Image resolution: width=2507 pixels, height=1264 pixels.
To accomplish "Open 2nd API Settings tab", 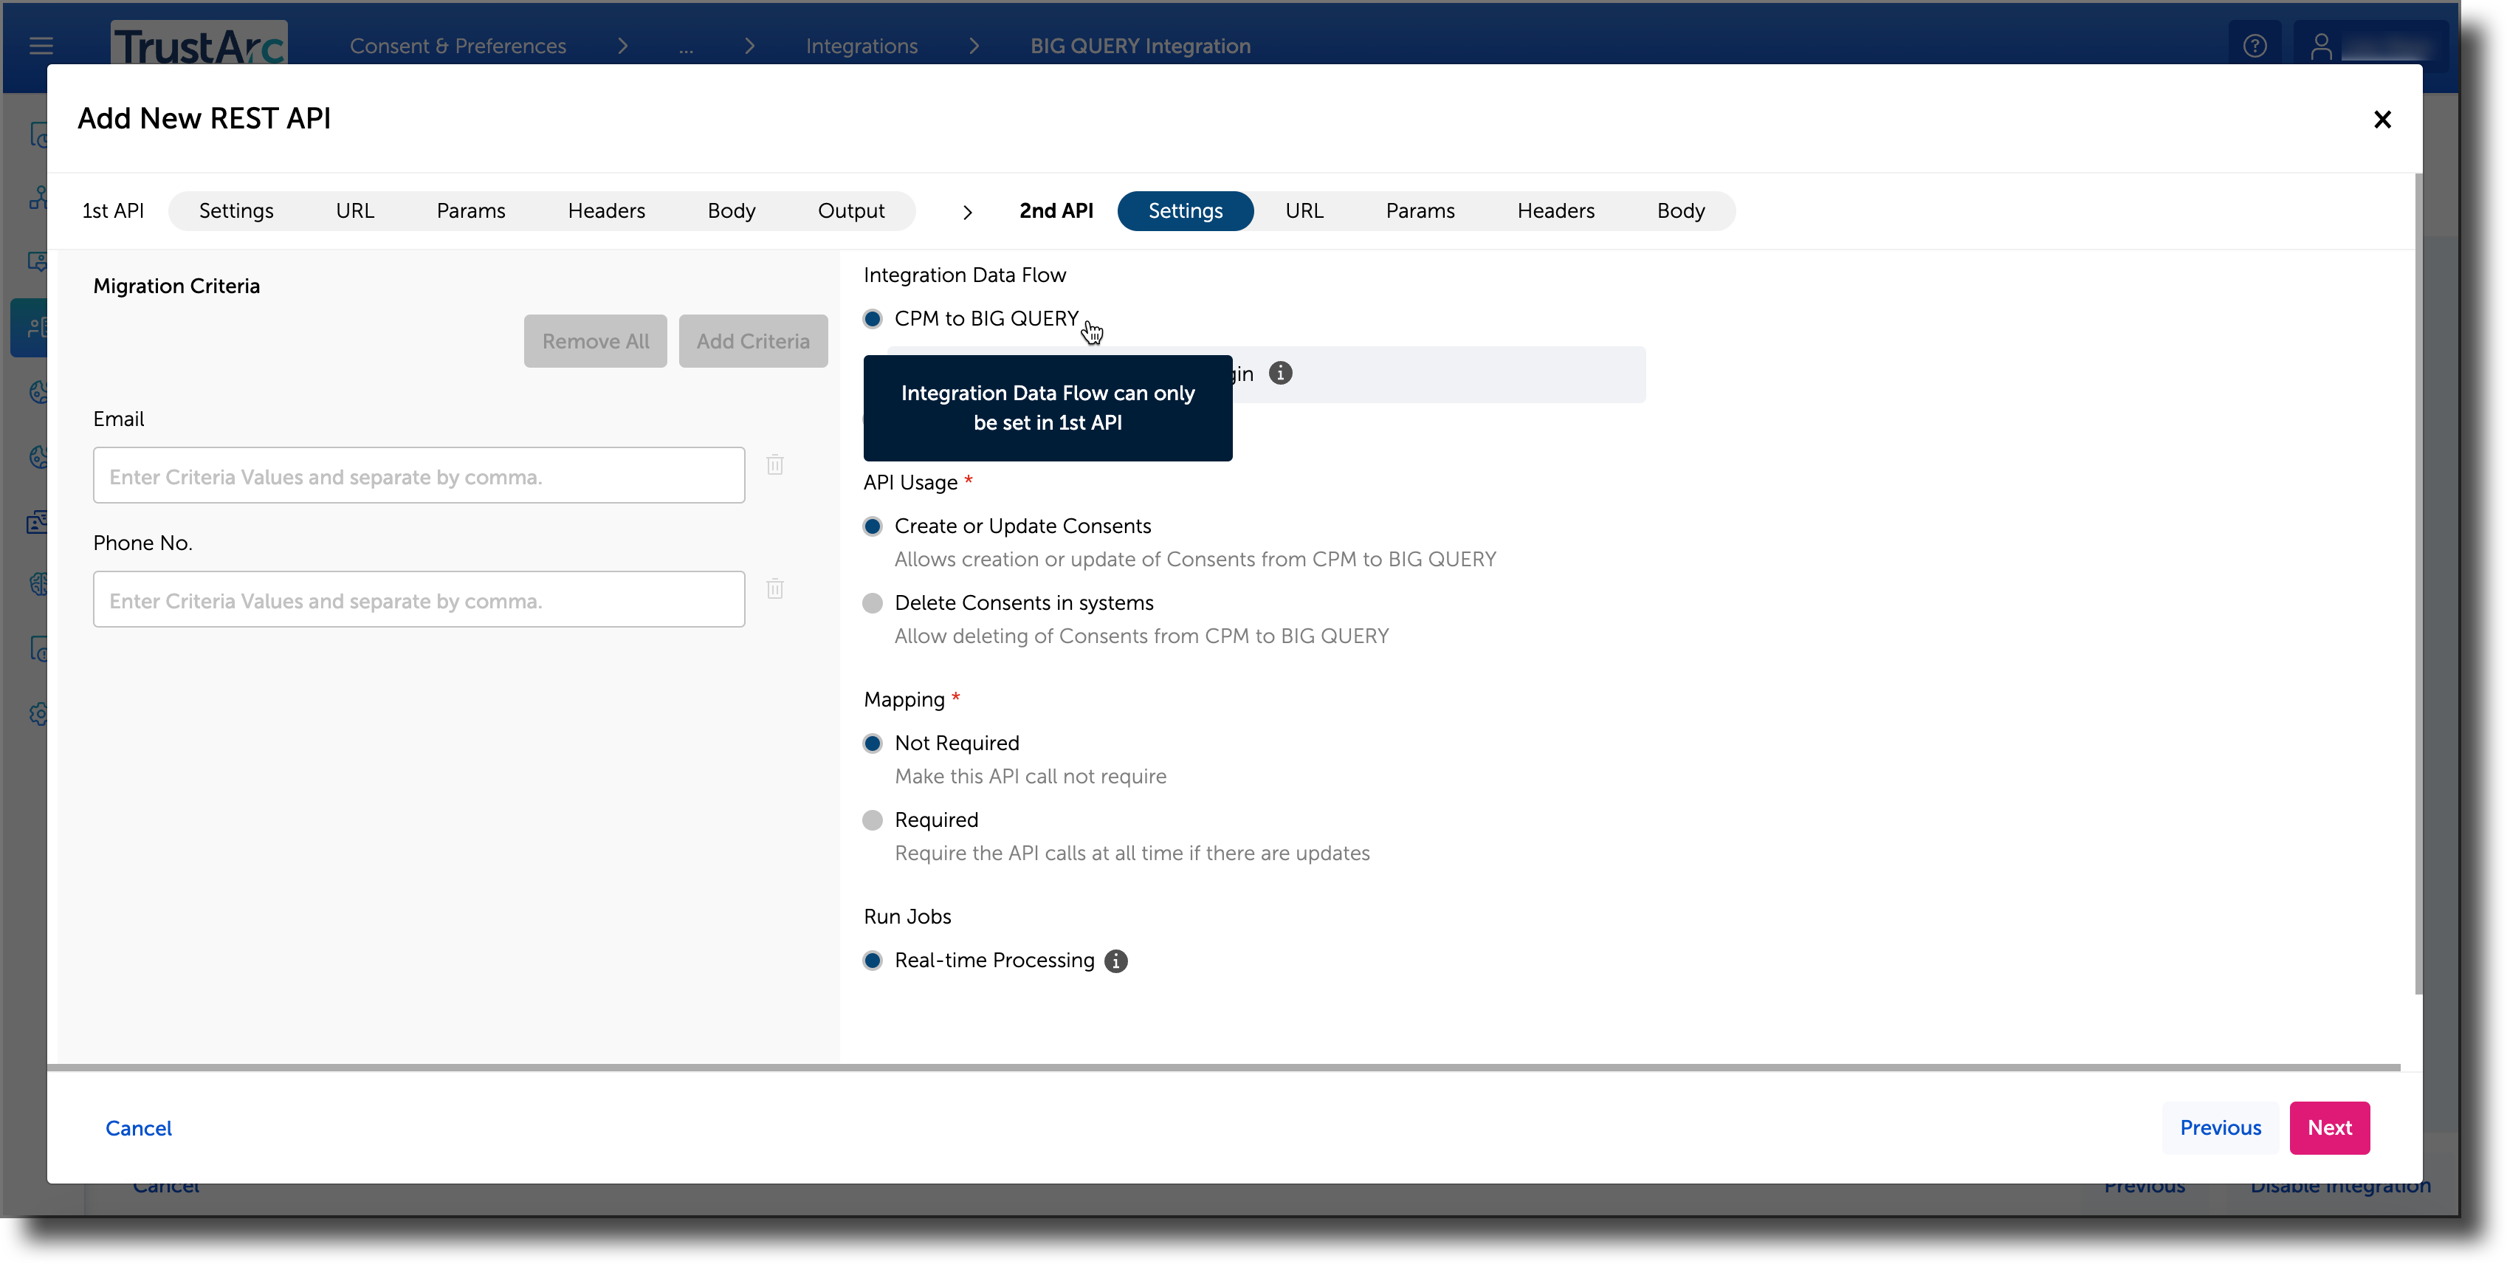I will tap(1186, 211).
